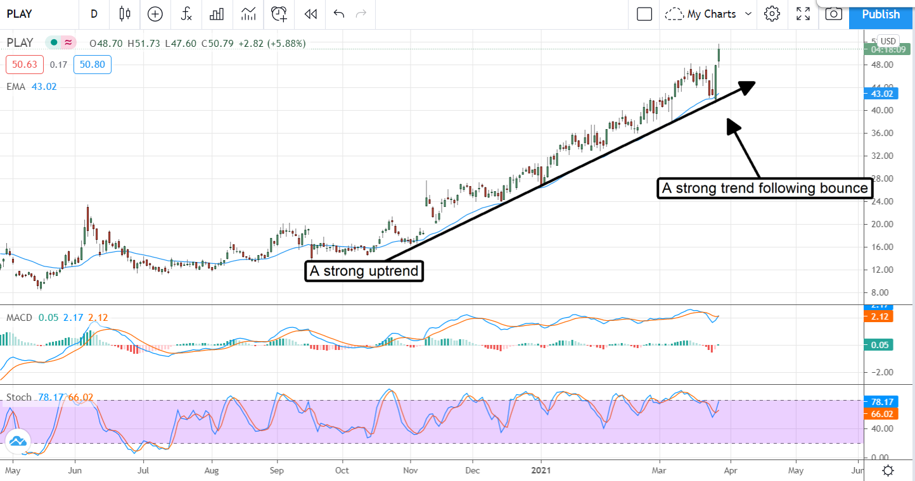Create an alert with the alarm clock icon
915x481 pixels.
pos(279,14)
